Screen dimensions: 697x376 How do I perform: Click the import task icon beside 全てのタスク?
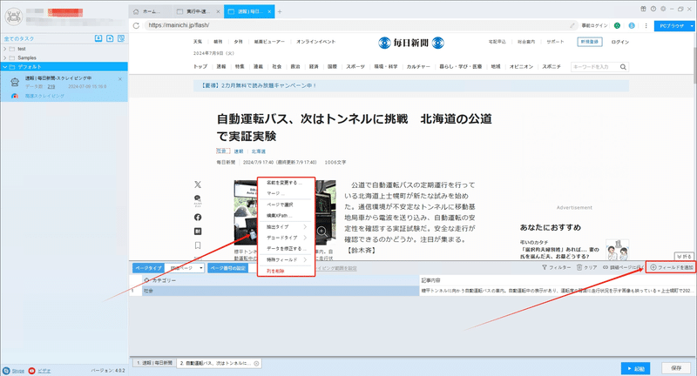pos(98,38)
